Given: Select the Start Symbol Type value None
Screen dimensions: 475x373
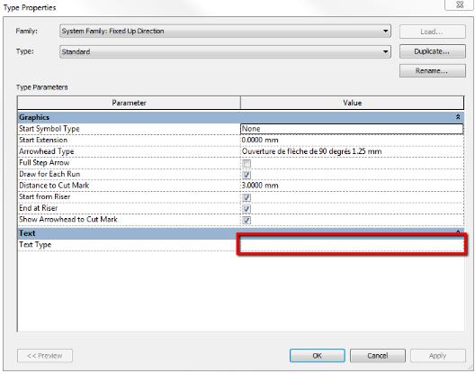Looking at the screenshot, I should tap(352, 129).
